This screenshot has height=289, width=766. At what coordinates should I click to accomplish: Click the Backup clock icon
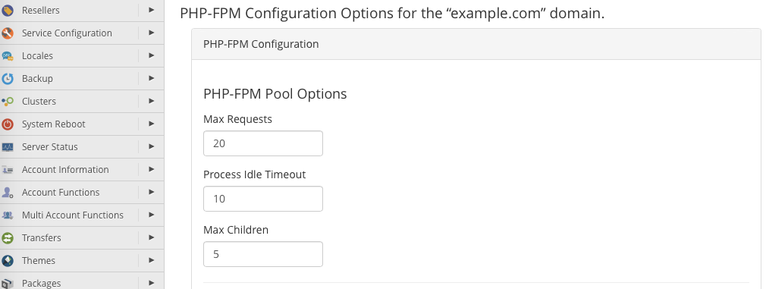click(x=8, y=79)
